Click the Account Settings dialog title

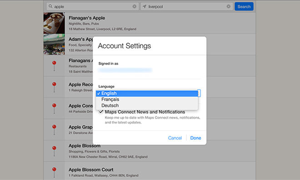point(125,46)
